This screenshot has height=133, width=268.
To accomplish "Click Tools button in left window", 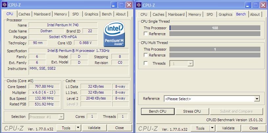I will (66, 128).
